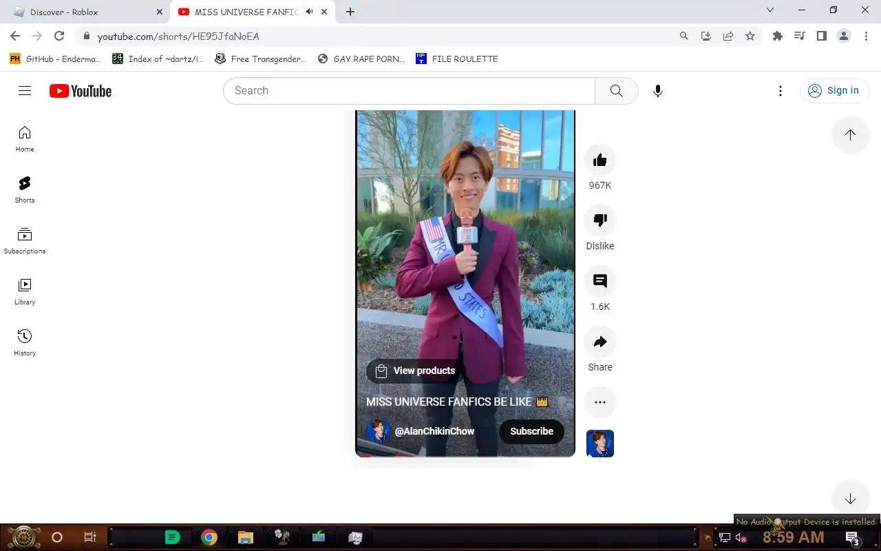Go forward in browser

pos(37,36)
